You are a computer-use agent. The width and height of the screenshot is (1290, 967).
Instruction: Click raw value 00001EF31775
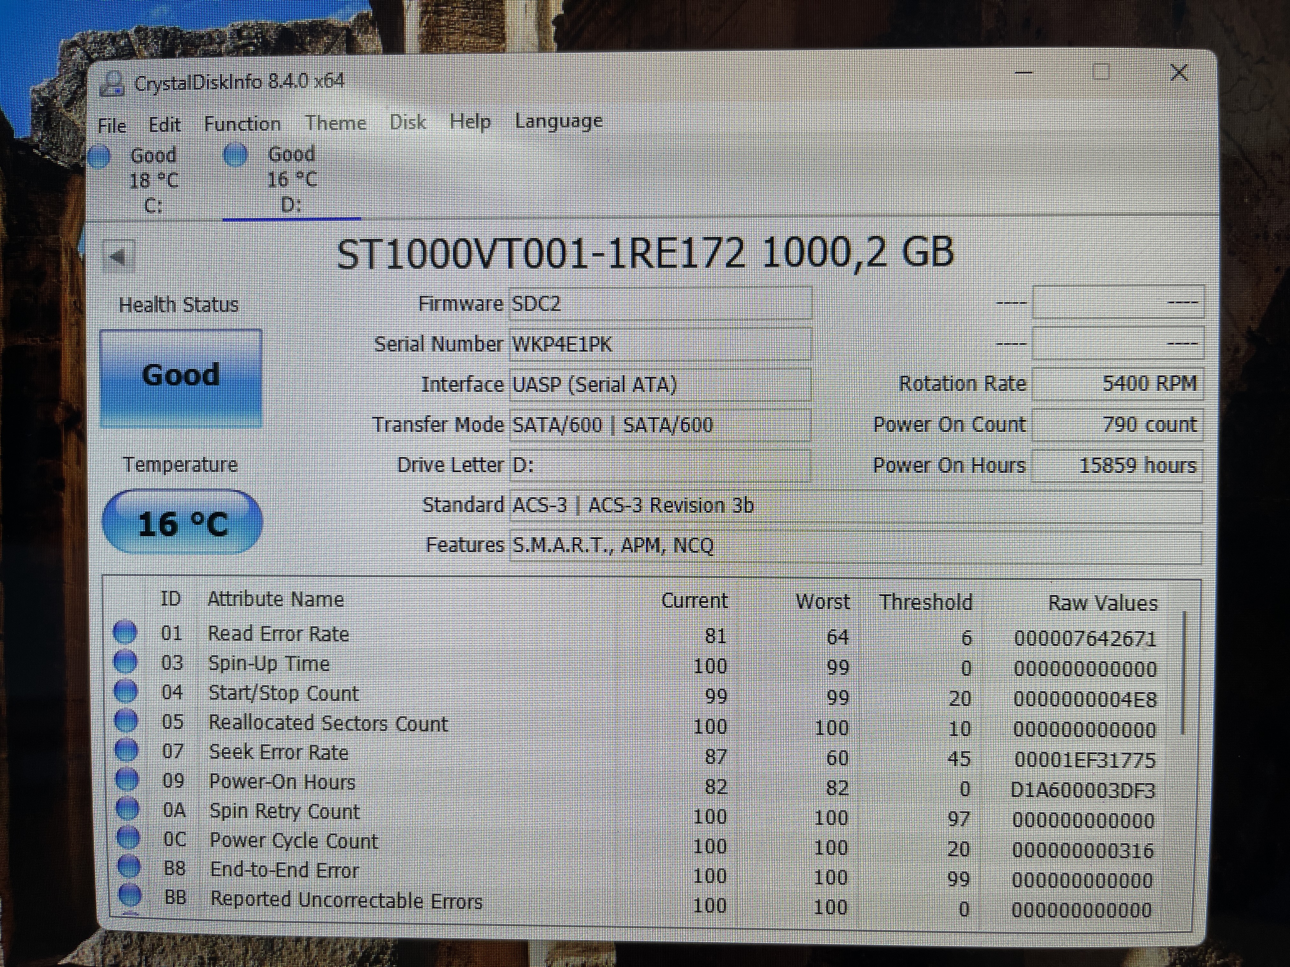click(1085, 759)
